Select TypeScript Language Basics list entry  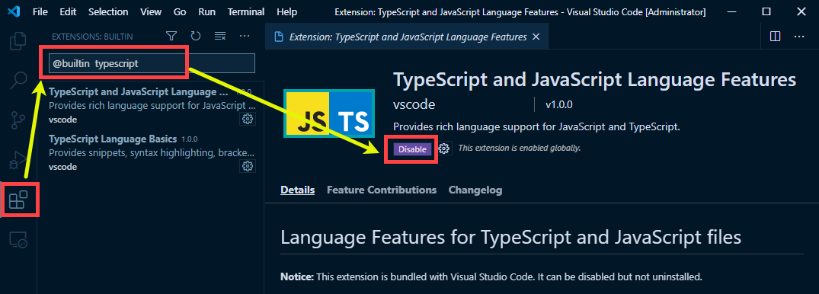click(152, 152)
